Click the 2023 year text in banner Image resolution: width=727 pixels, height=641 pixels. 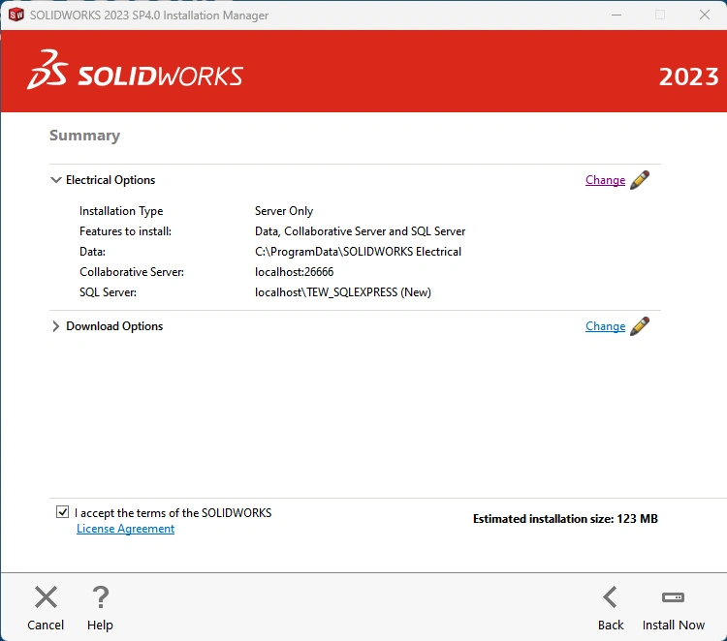coord(688,76)
